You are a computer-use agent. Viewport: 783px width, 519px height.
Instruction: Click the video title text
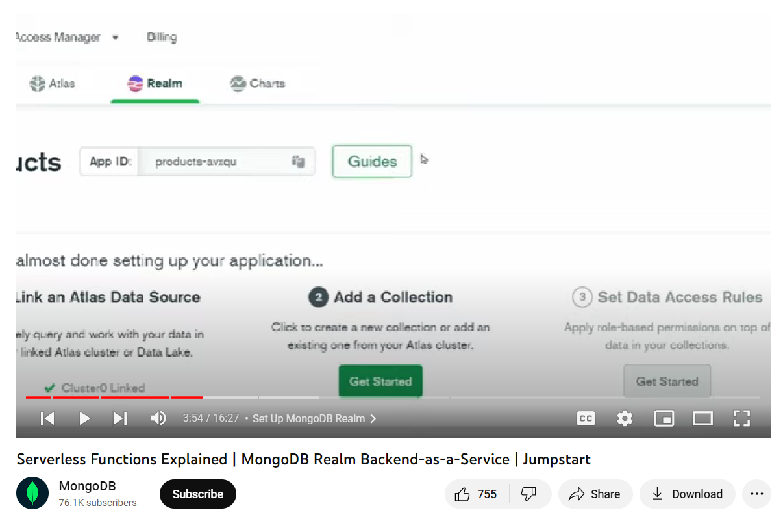(303, 459)
